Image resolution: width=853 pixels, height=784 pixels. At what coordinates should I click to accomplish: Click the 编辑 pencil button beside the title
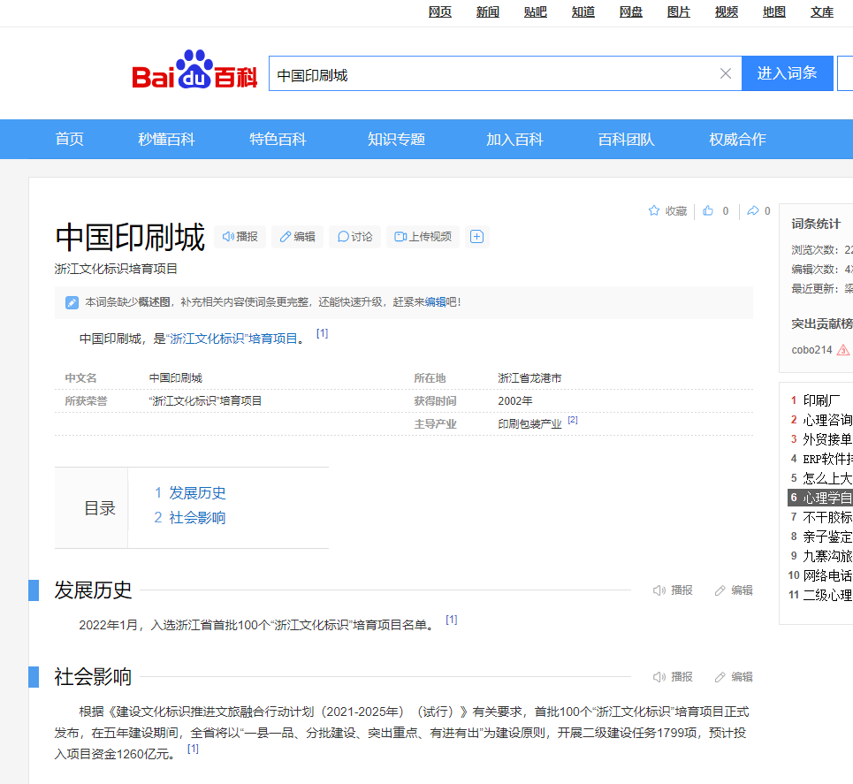(298, 237)
